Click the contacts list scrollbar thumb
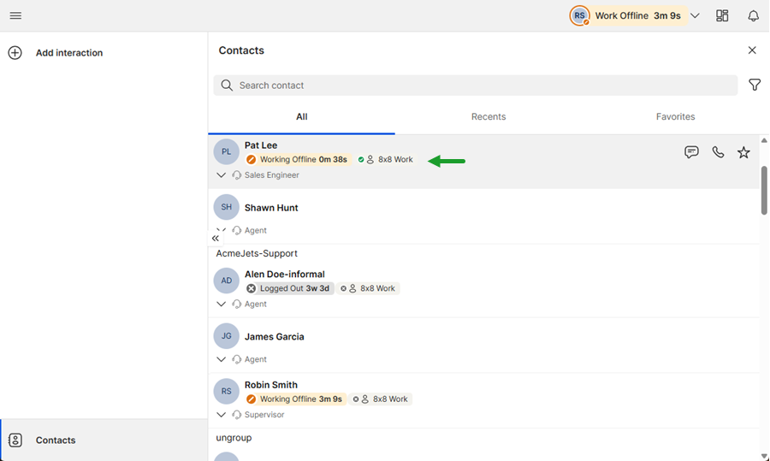Screen dimensions: 770x461 click(764, 191)
